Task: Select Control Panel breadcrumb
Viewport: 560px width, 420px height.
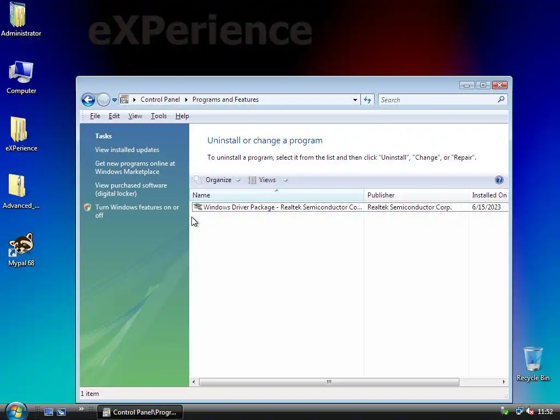Action: [160, 100]
